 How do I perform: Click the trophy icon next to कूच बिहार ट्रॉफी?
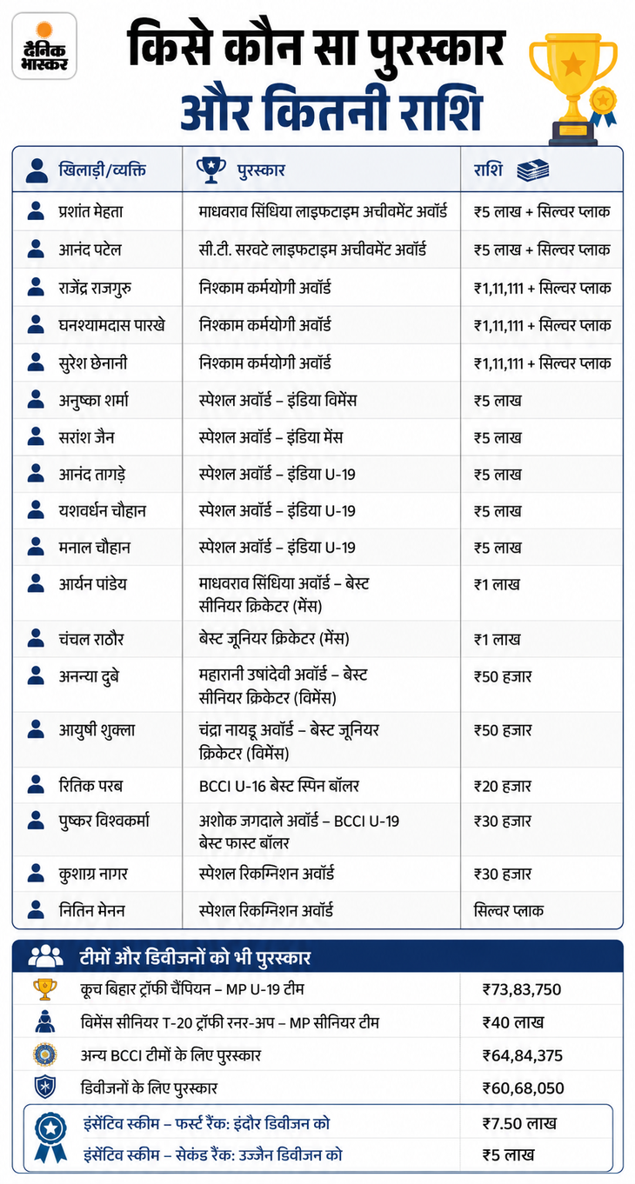pyautogui.click(x=44, y=989)
